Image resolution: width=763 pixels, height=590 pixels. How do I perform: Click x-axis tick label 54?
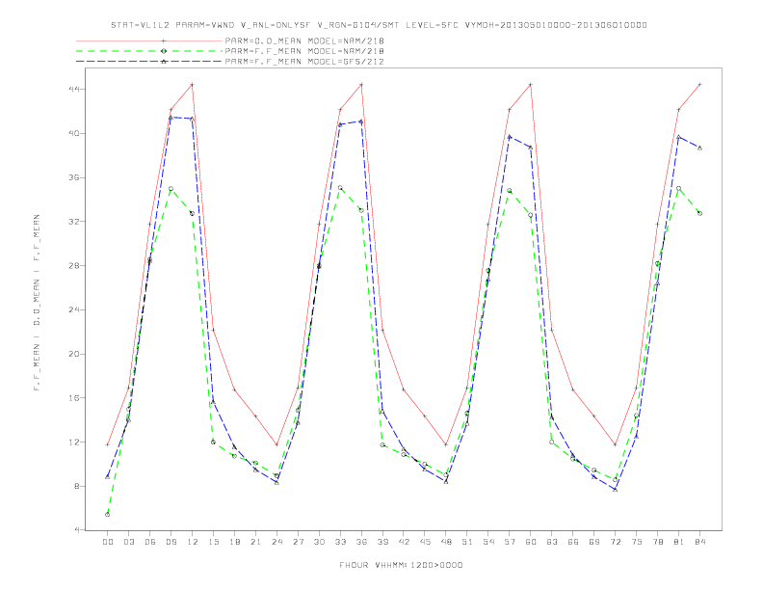point(488,542)
